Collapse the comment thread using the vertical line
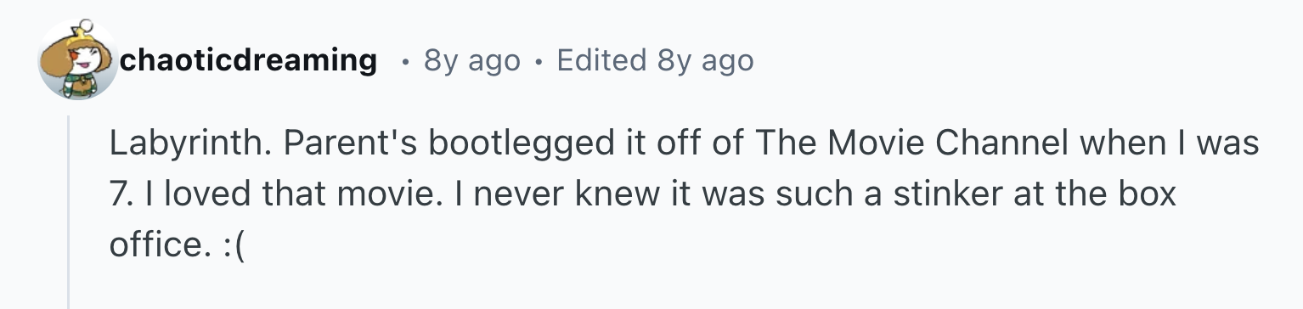Image resolution: width=1303 pixels, height=309 pixels. point(69,212)
